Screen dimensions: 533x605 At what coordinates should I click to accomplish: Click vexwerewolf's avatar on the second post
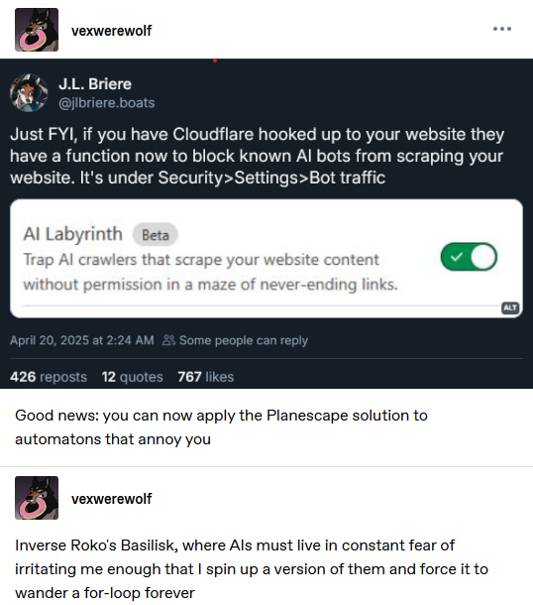click(x=37, y=498)
